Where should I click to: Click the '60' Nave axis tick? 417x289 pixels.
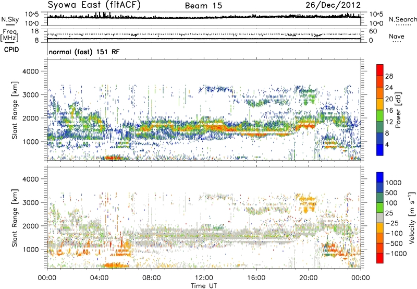pyautogui.click(x=373, y=31)
